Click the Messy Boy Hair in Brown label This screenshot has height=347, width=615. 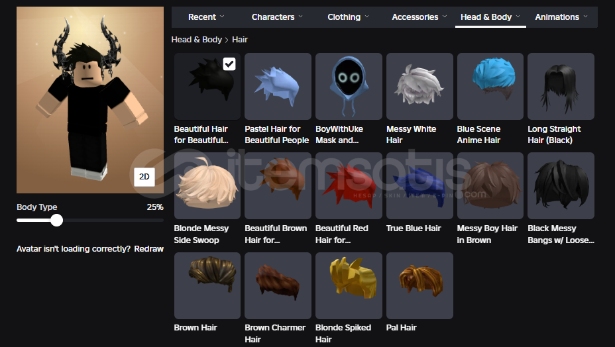coord(487,234)
